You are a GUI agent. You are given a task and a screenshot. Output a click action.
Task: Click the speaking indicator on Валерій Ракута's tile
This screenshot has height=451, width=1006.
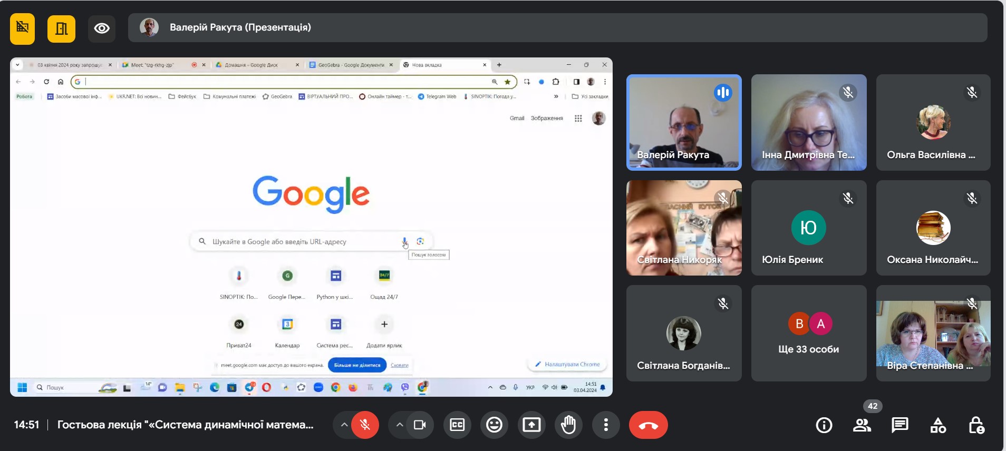(723, 93)
